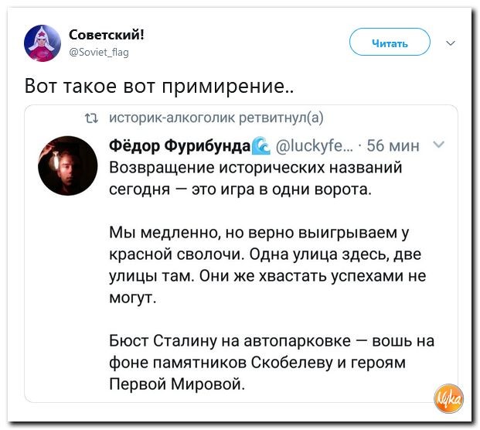The image size is (480, 430).
Task: Click the Советский! profile avatar
Action: pyautogui.click(x=43, y=43)
